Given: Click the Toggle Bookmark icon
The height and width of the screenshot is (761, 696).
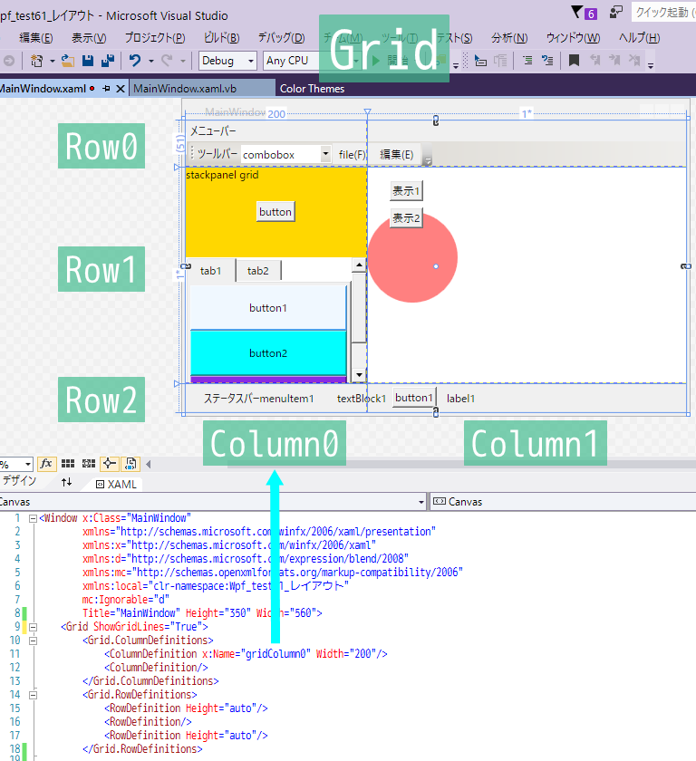Looking at the screenshot, I should tap(575, 61).
